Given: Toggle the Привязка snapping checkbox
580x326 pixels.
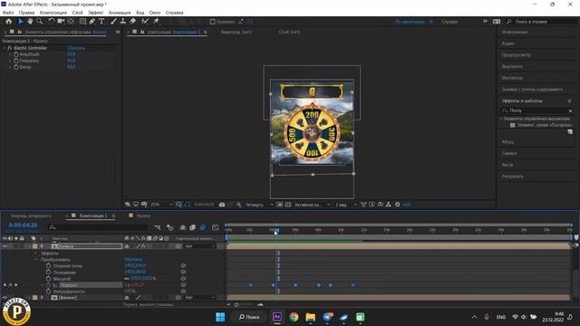Looking at the screenshot, I should [x=212, y=22].
